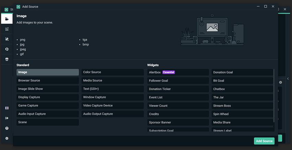Screen dimensions: 292x150
Task: Click the 'png' format text
Action: 23,40
